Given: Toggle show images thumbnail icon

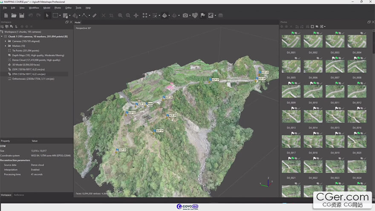Looking at the screenshot, I should pyautogui.click(x=211, y=15).
